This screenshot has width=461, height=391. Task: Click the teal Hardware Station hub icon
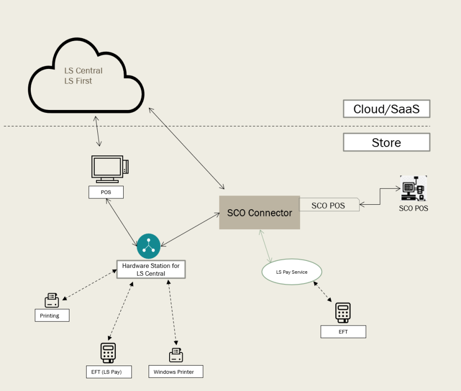[x=149, y=246]
